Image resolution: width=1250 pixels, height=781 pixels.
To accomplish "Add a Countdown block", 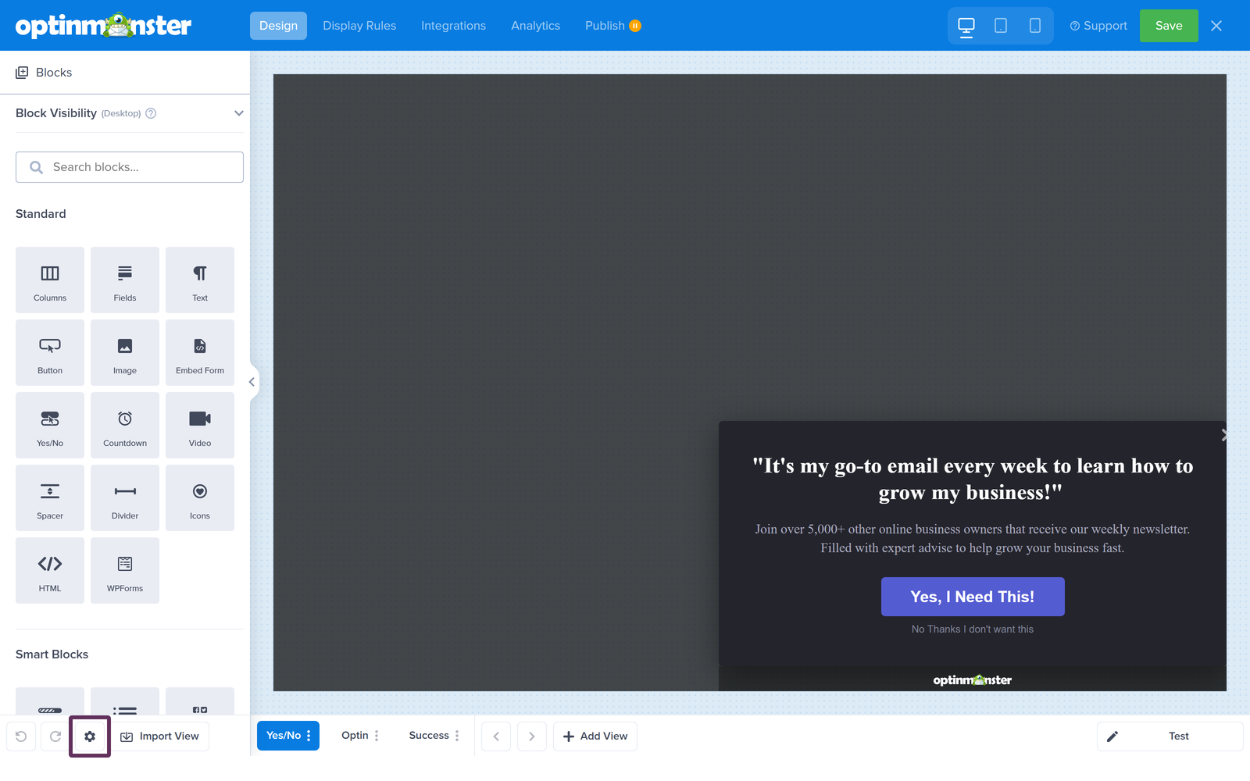I will point(125,425).
